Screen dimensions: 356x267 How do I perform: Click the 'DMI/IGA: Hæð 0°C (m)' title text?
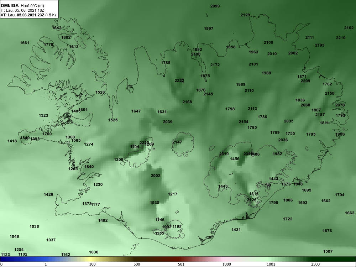22,6
